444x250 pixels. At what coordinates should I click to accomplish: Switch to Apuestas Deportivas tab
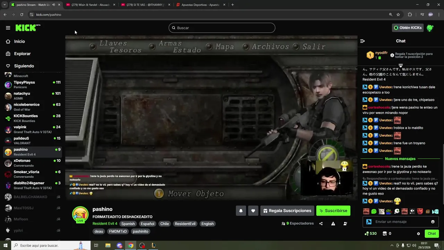pyautogui.click(x=200, y=5)
